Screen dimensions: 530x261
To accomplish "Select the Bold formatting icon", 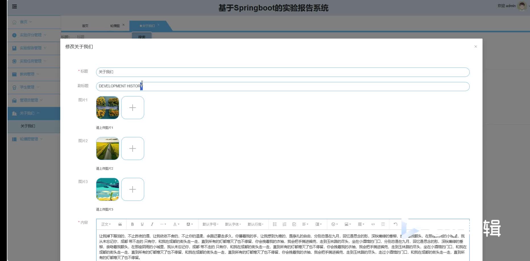I will (x=132, y=224).
